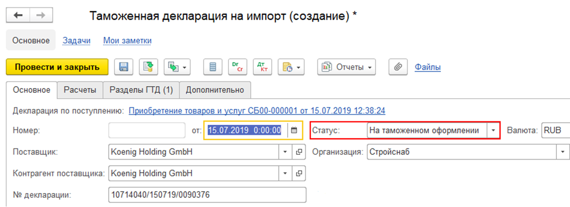Click the document list lines icon

pyautogui.click(x=212, y=67)
